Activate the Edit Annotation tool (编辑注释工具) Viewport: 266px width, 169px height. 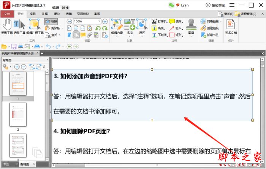pyautogui.click(x=35, y=27)
